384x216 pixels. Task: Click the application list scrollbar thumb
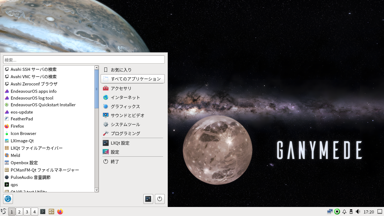pyautogui.click(x=97, y=89)
